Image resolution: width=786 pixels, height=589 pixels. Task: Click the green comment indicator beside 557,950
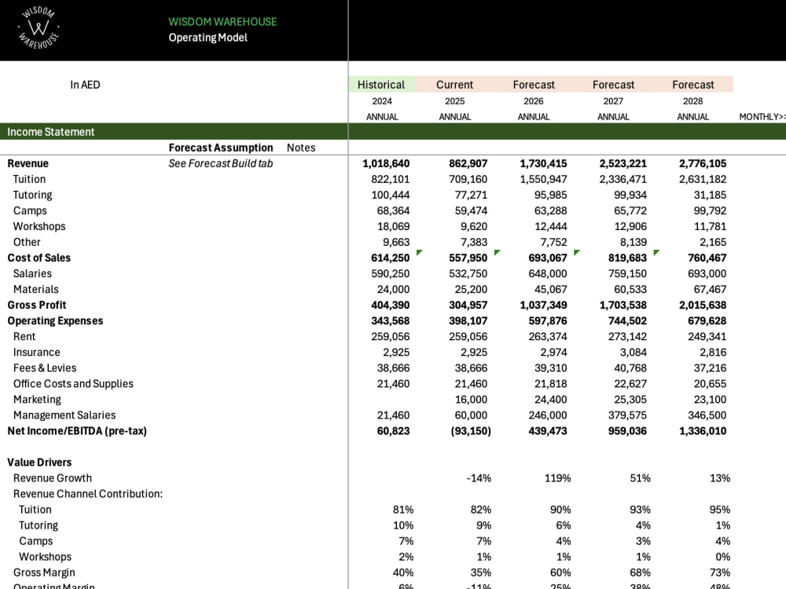(497, 252)
